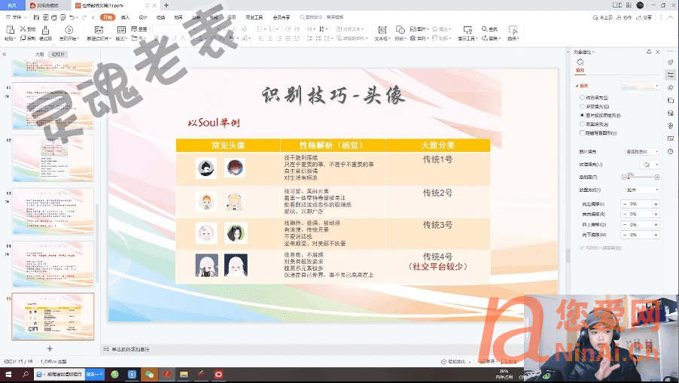Switch to the Outline pane tab

pyautogui.click(x=40, y=54)
